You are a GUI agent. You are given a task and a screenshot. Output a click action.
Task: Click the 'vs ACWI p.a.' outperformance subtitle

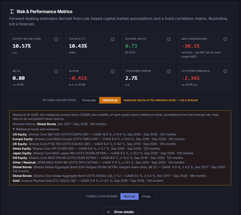point(190,84)
